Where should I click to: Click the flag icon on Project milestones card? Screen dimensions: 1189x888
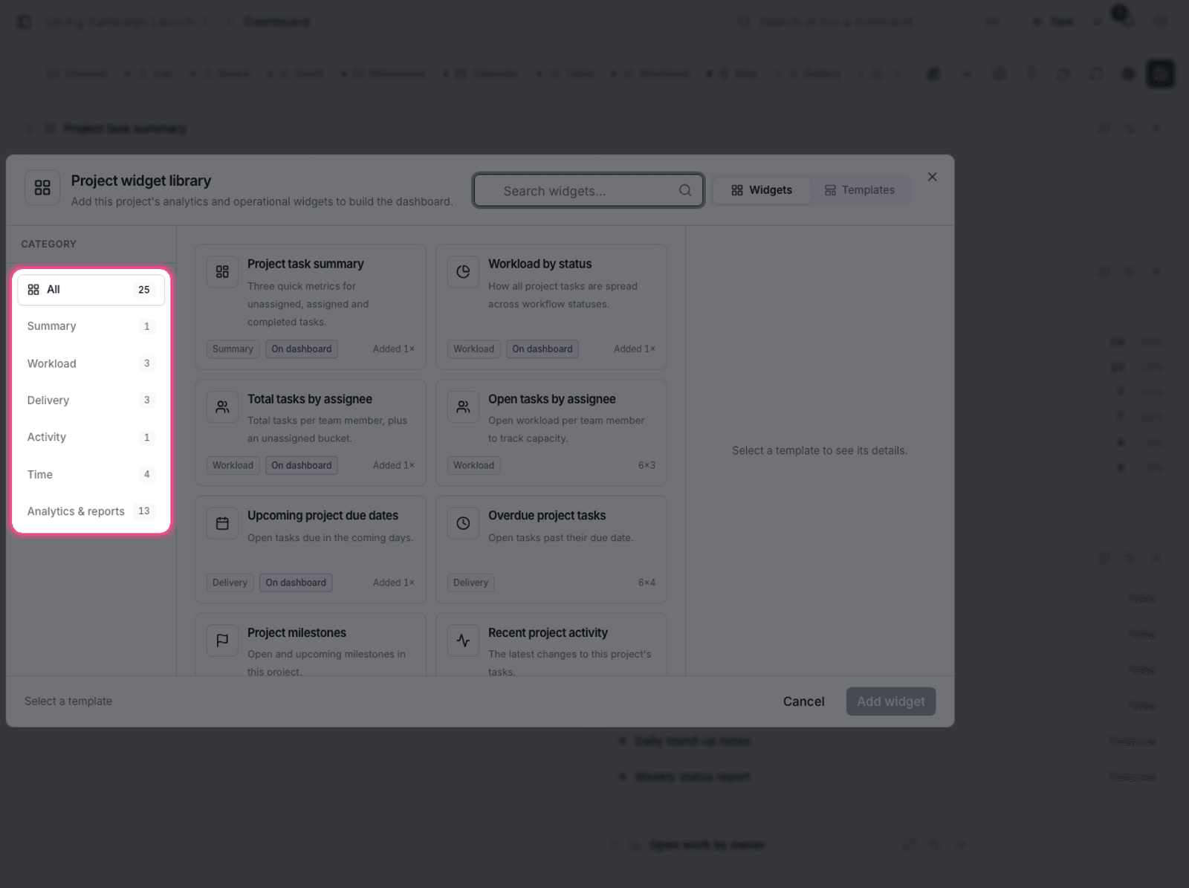[x=222, y=641]
